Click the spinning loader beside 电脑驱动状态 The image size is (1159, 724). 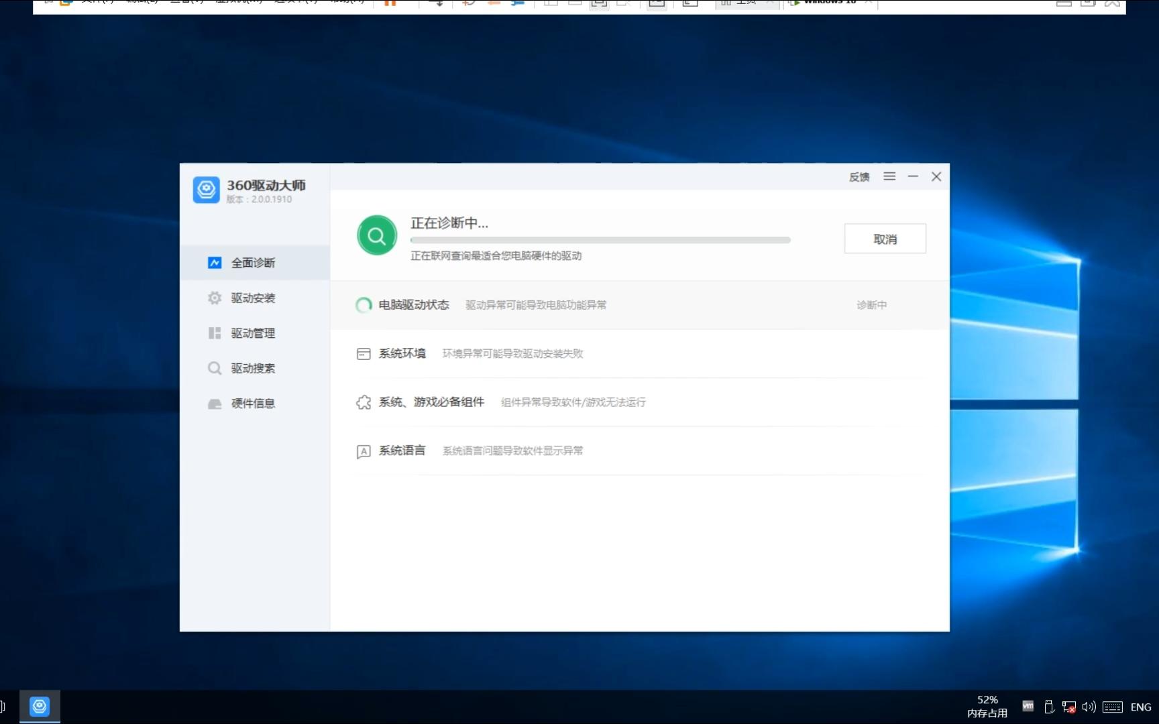(364, 305)
